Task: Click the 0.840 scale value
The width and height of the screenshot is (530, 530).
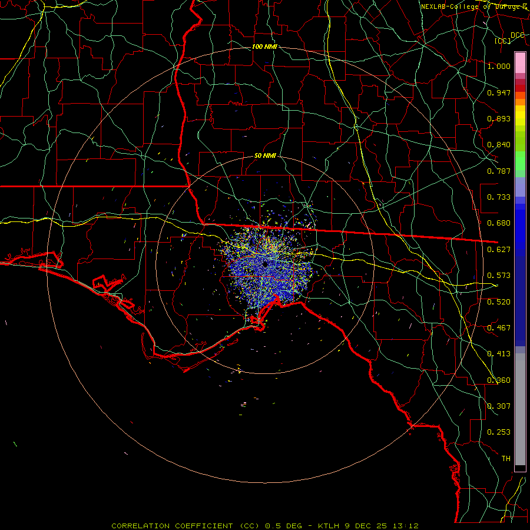Action: (x=499, y=145)
